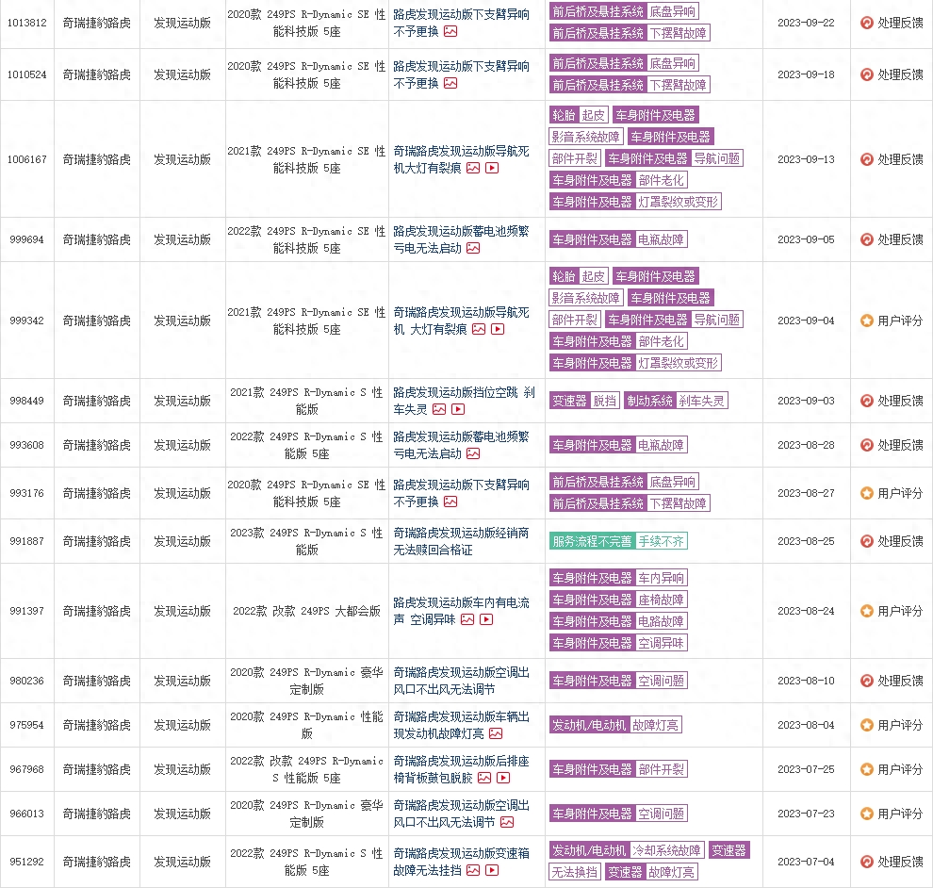Open 用户评分 link for complaint 966013
The height and width of the screenshot is (888, 933).
tap(900, 814)
